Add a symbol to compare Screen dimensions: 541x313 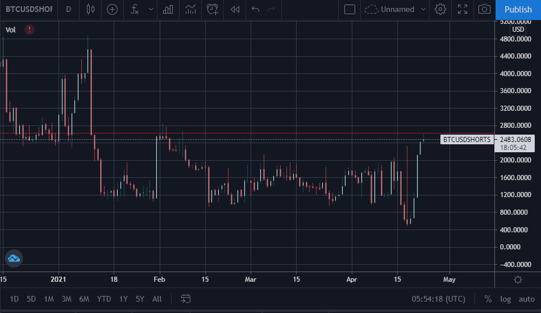(x=112, y=9)
